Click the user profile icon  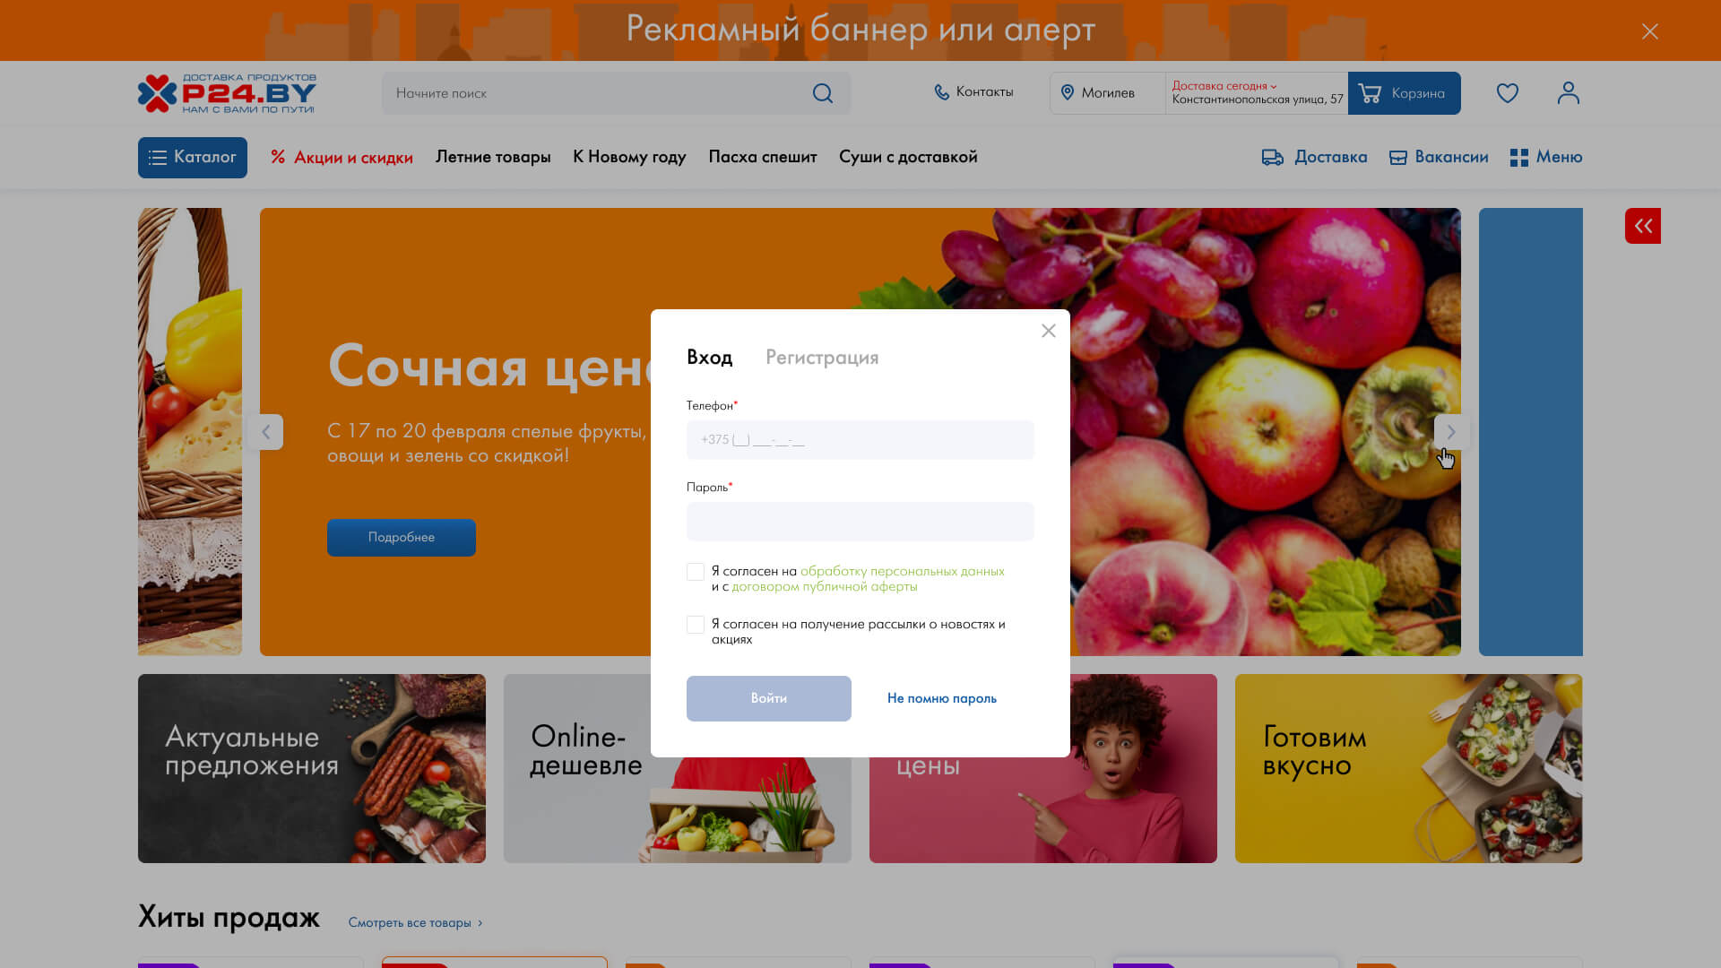[x=1568, y=93]
